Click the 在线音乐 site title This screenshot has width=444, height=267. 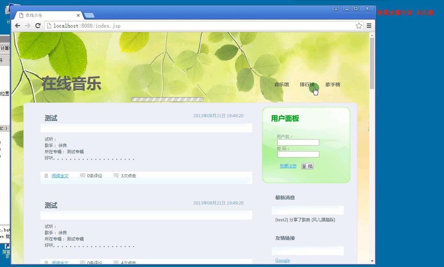(x=71, y=84)
